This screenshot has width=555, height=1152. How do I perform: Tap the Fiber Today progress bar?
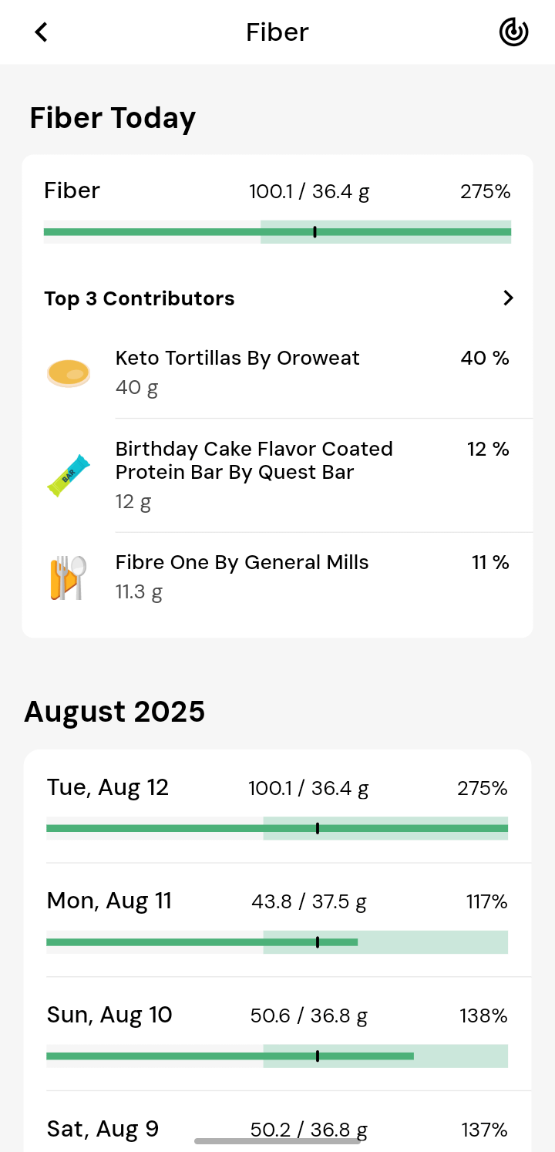(277, 232)
